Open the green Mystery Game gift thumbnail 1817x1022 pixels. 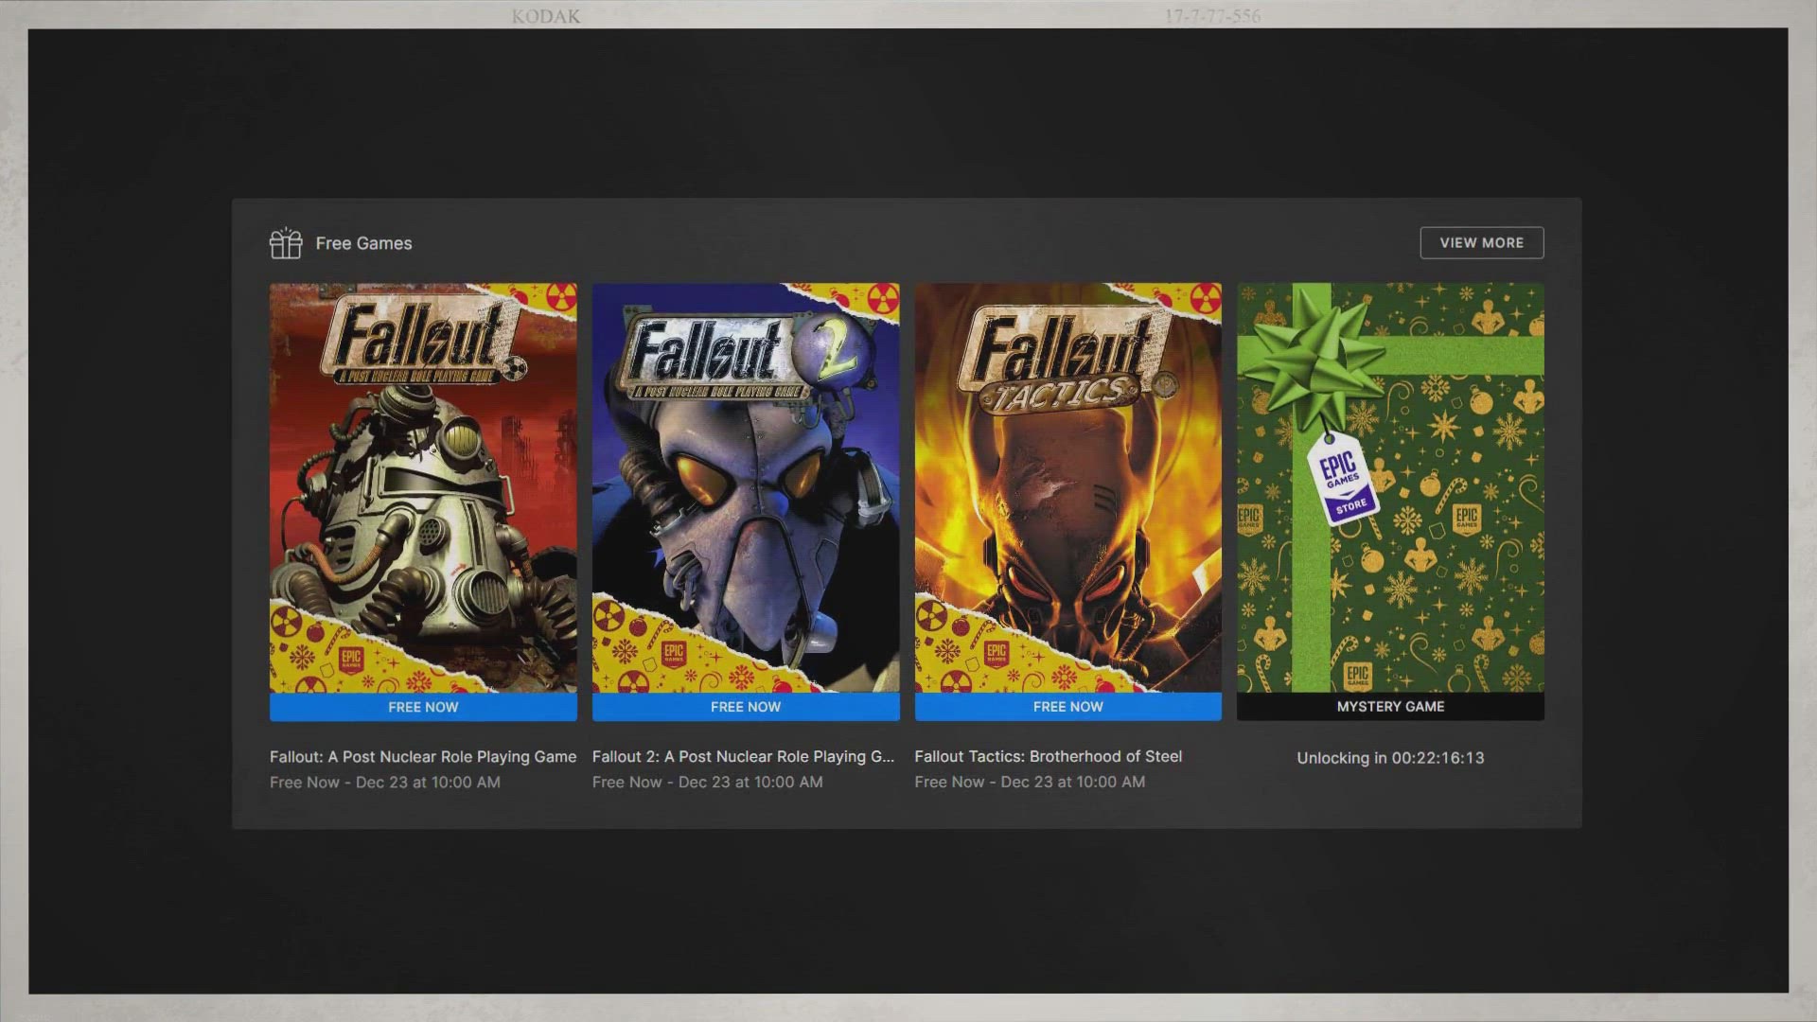click(x=1390, y=487)
